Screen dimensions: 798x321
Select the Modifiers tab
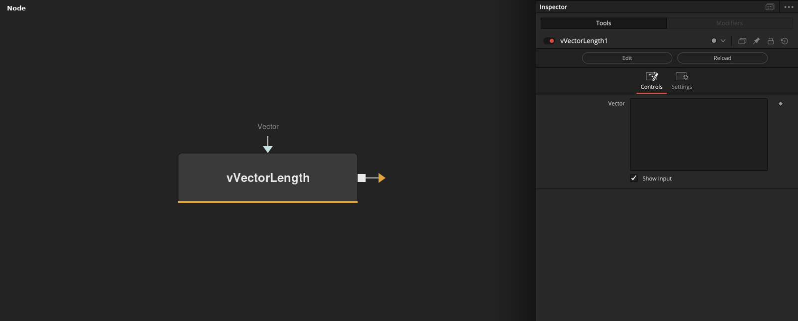tap(730, 23)
